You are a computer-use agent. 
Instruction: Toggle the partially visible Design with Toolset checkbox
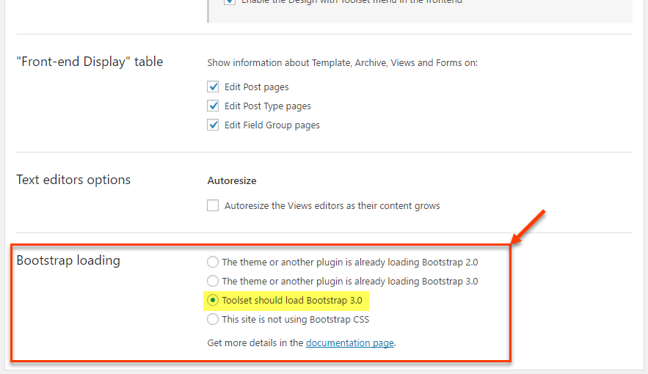230,1
